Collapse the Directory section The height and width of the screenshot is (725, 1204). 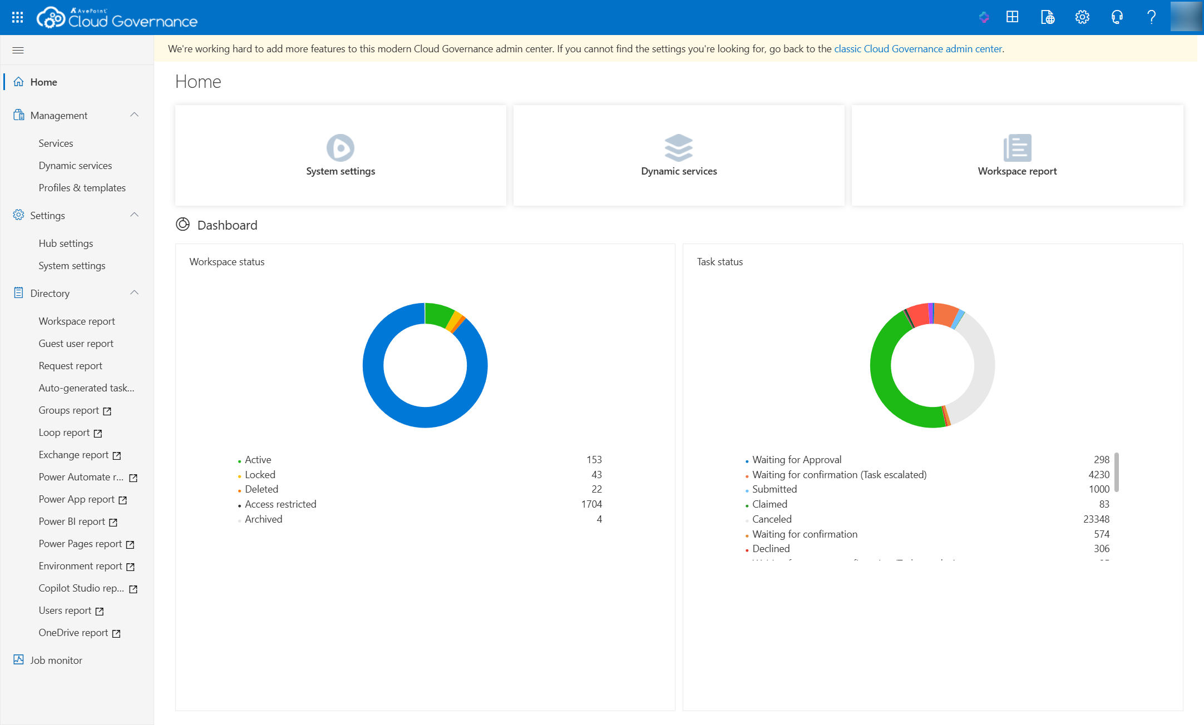[134, 292]
